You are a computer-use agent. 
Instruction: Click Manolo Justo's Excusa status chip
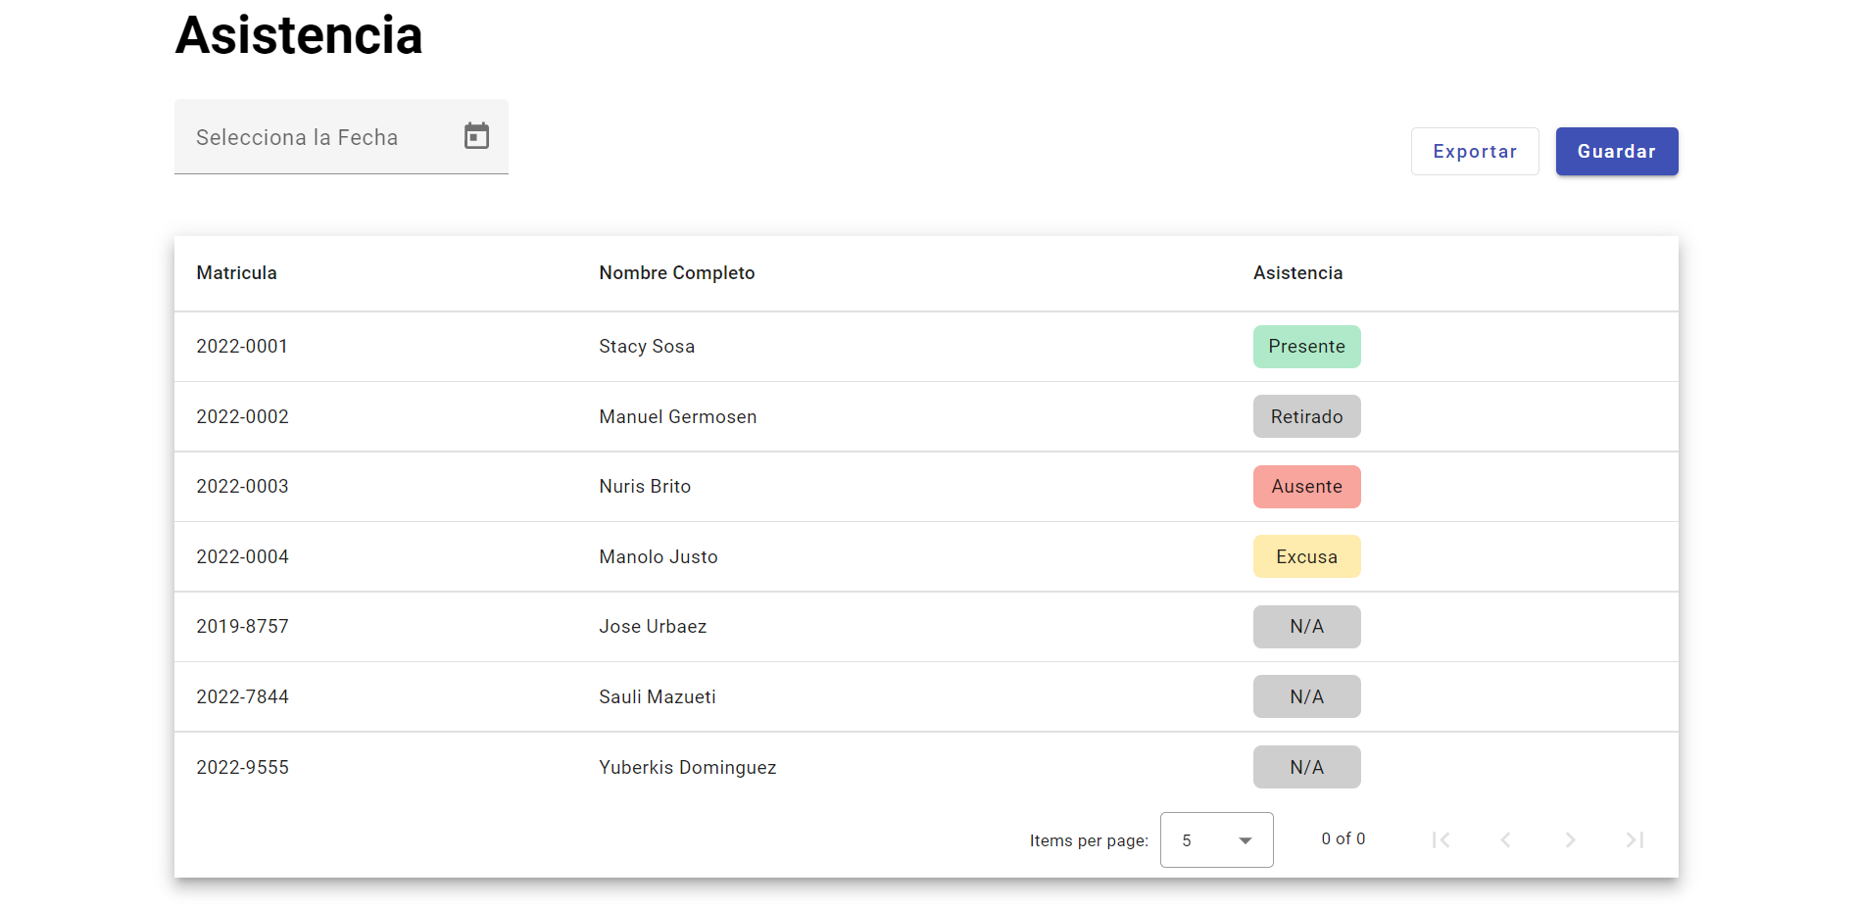click(1306, 556)
